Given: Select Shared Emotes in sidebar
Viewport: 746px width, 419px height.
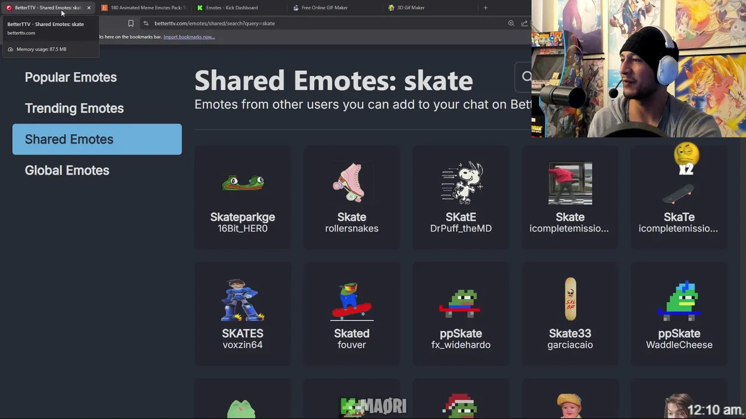Looking at the screenshot, I should click(x=97, y=139).
